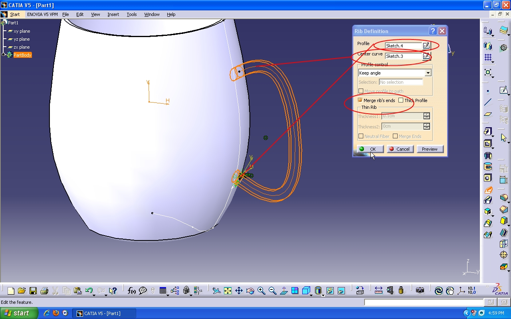
Task: Open the Measure Between tool
Action: (x=378, y=291)
